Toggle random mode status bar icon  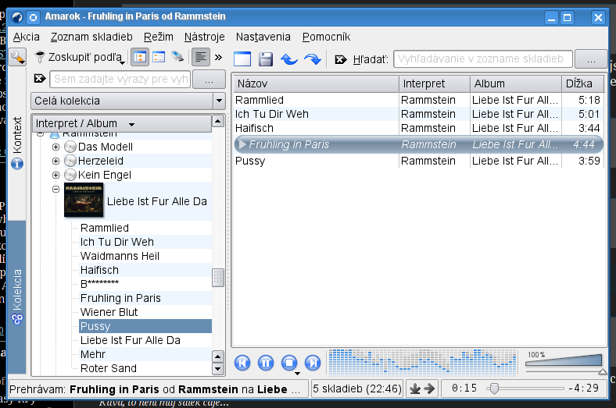[x=415, y=388]
